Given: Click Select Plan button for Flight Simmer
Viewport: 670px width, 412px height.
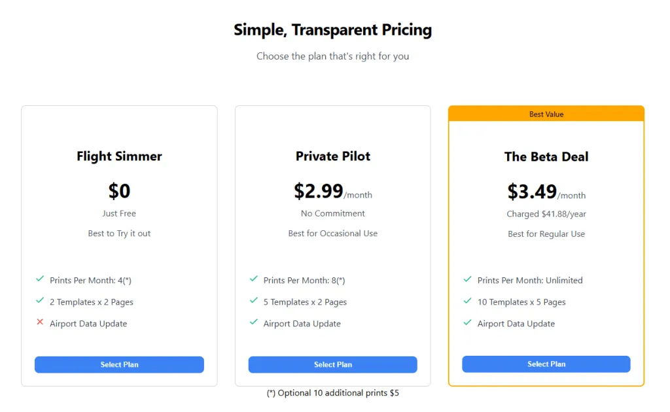Looking at the screenshot, I should [119, 364].
